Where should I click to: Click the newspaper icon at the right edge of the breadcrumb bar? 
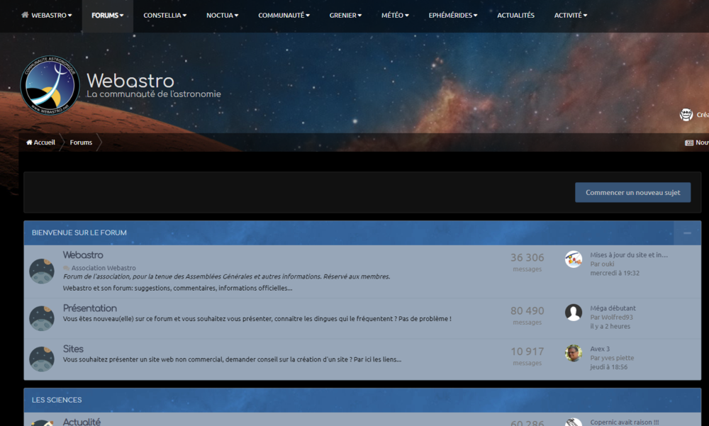(x=688, y=143)
